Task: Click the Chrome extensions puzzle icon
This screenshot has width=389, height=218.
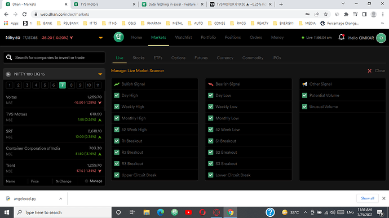Action: (346, 15)
